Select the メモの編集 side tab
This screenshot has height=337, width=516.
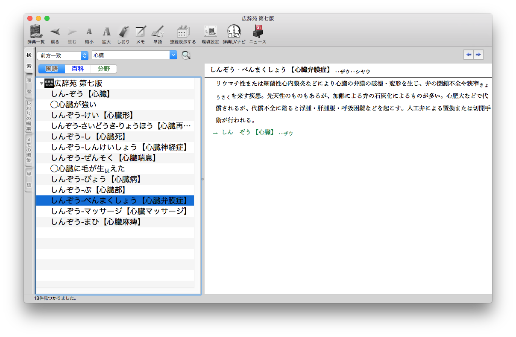tap(29, 150)
